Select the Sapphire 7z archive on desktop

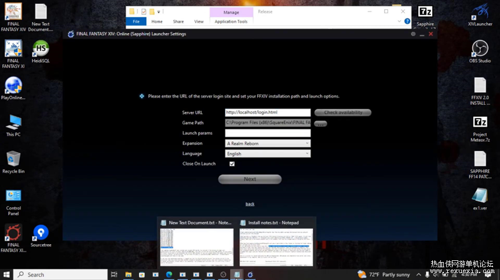point(425,15)
